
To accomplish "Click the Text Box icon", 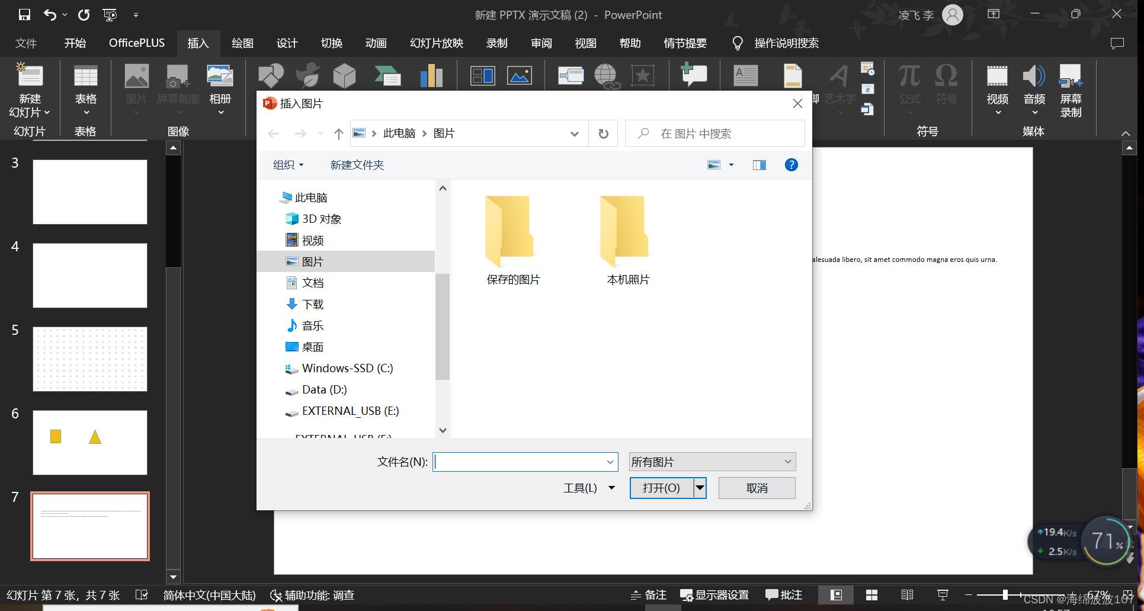I will click(745, 76).
